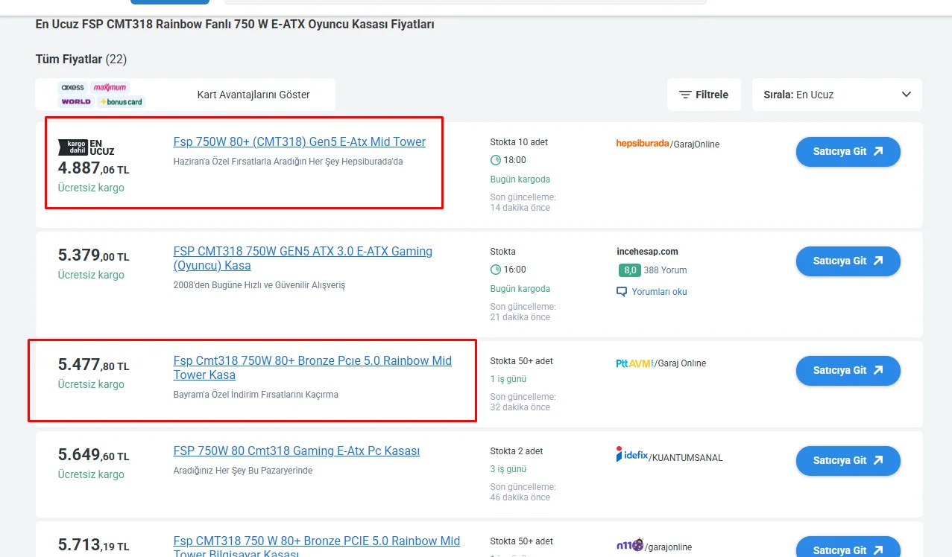Click the WORLD card logo

pos(76,101)
